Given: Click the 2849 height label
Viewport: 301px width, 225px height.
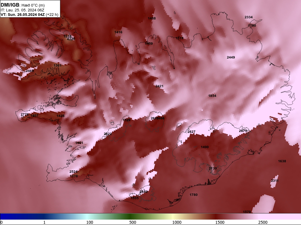Looking at the screenshot, I should (144, 192).
